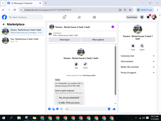Search in conversation magnifier icon

pyautogui.click(x=142, y=46)
